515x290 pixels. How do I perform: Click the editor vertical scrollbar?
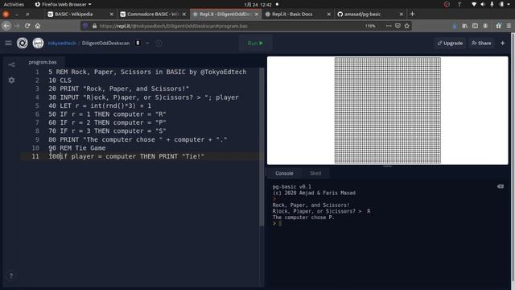262,147
